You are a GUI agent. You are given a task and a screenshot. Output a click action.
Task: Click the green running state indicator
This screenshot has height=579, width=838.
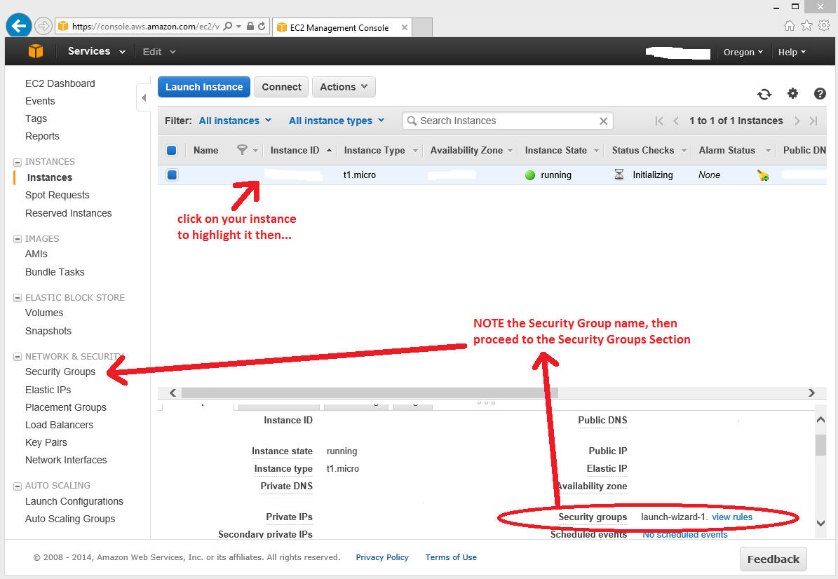coord(530,175)
